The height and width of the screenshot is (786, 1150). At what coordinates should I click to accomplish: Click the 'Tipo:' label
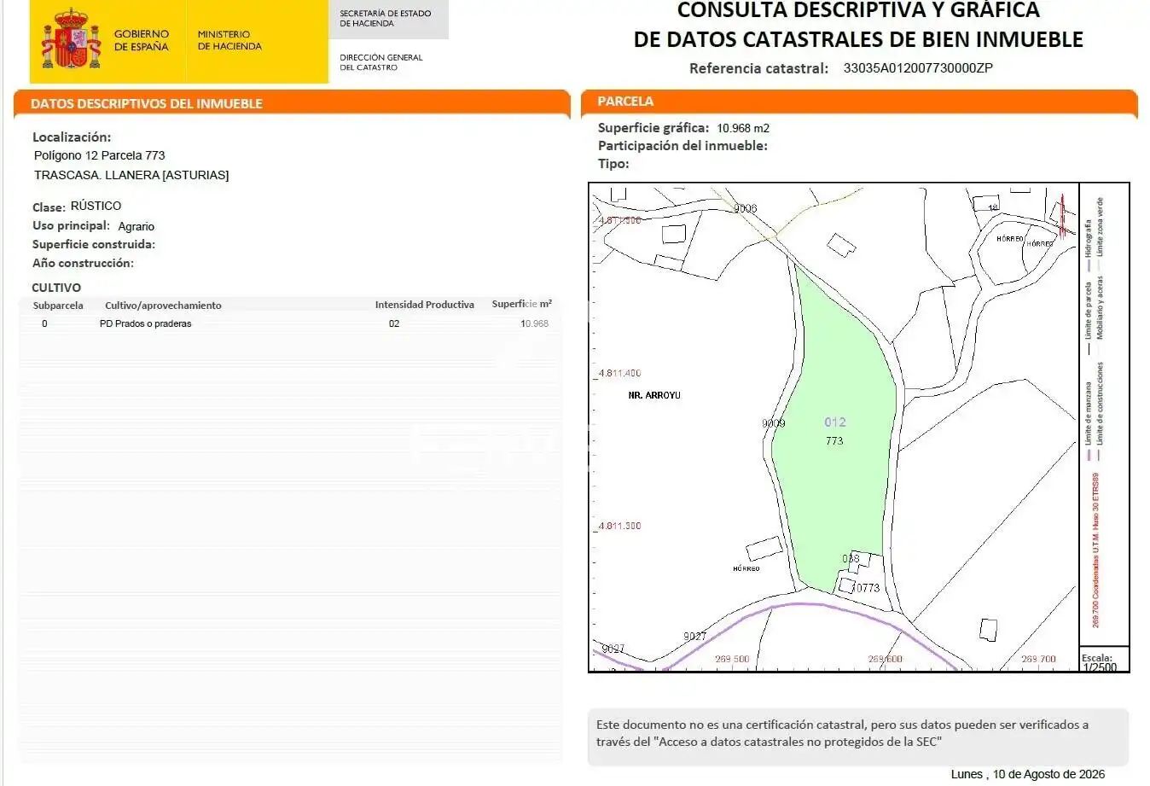click(613, 164)
